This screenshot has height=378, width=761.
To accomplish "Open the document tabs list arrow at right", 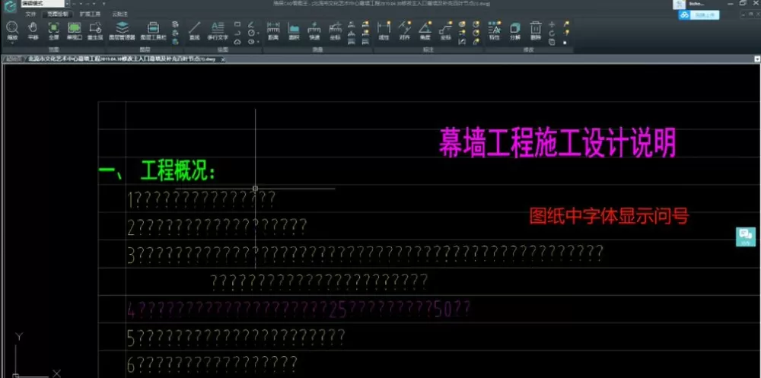I will click(756, 59).
